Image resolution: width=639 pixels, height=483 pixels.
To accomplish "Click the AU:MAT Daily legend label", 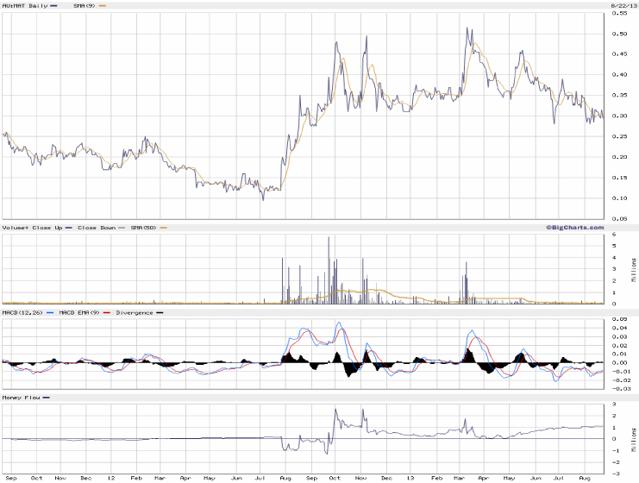I will point(23,6).
